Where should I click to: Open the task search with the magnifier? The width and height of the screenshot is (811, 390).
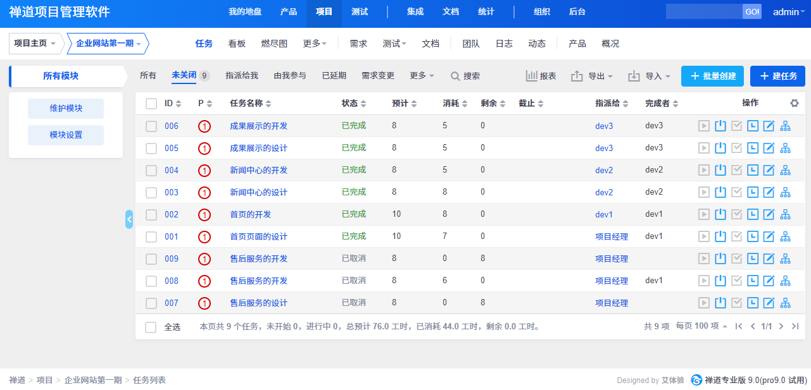(x=465, y=76)
